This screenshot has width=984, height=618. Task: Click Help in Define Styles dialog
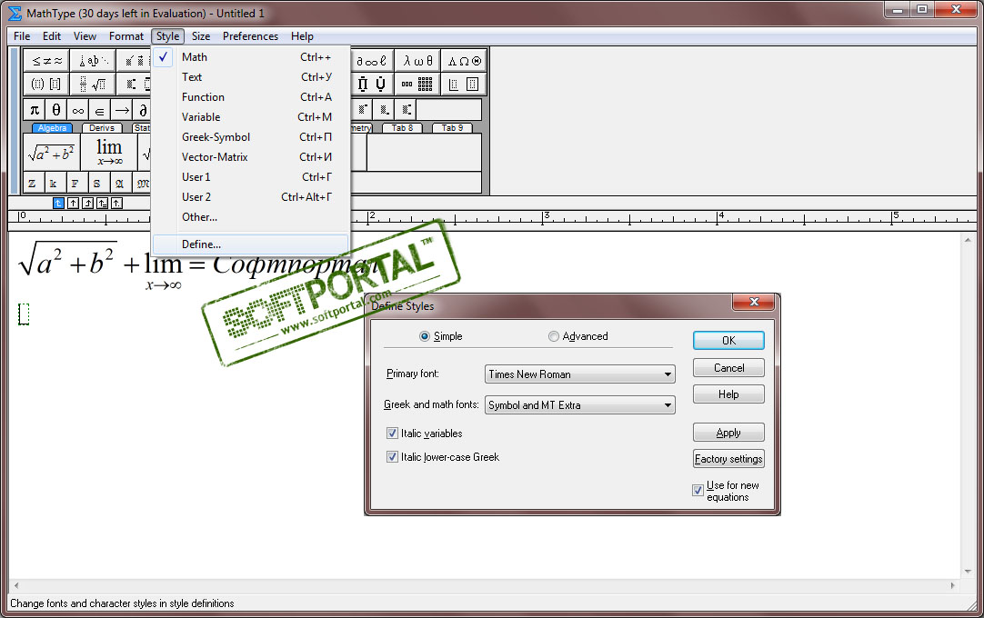pyautogui.click(x=728, y=394)
